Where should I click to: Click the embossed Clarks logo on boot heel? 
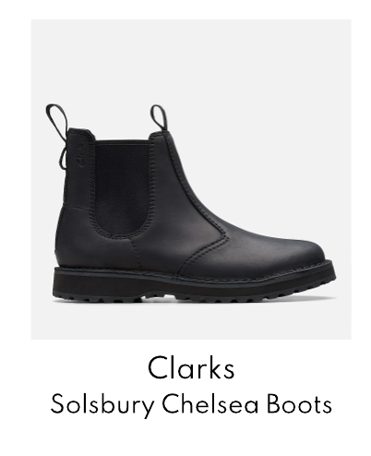[81, 155]
